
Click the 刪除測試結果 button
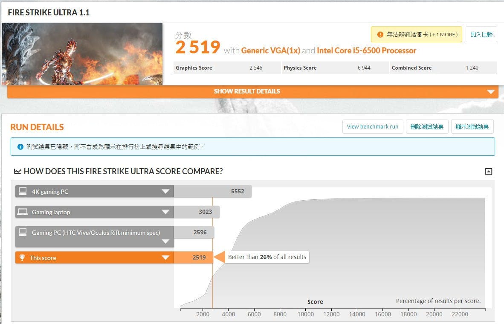(427, 127)
